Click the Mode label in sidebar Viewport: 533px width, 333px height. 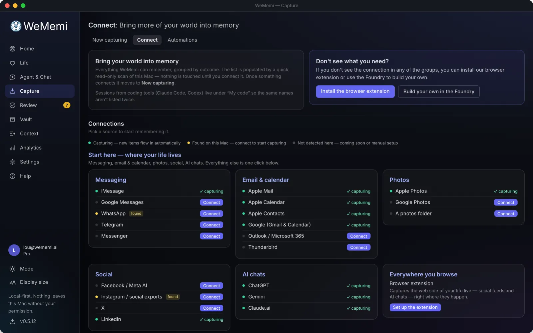pos(27,269)
